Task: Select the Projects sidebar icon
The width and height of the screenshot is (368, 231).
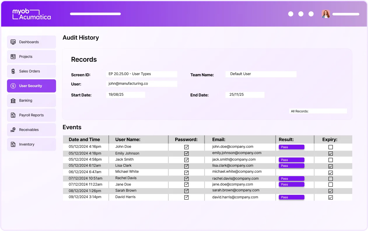Action: pyautogui.click(x=13, y=56)
